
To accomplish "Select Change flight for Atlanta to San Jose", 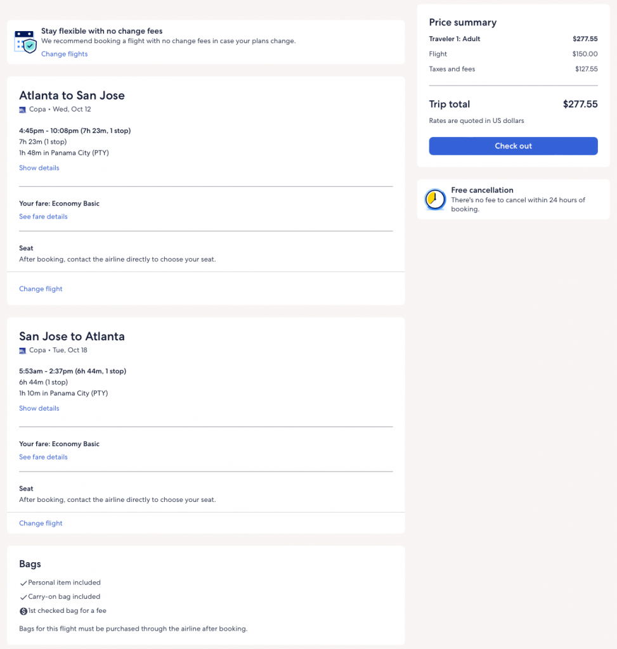I will pyautogui.click(x=41, y=289).
